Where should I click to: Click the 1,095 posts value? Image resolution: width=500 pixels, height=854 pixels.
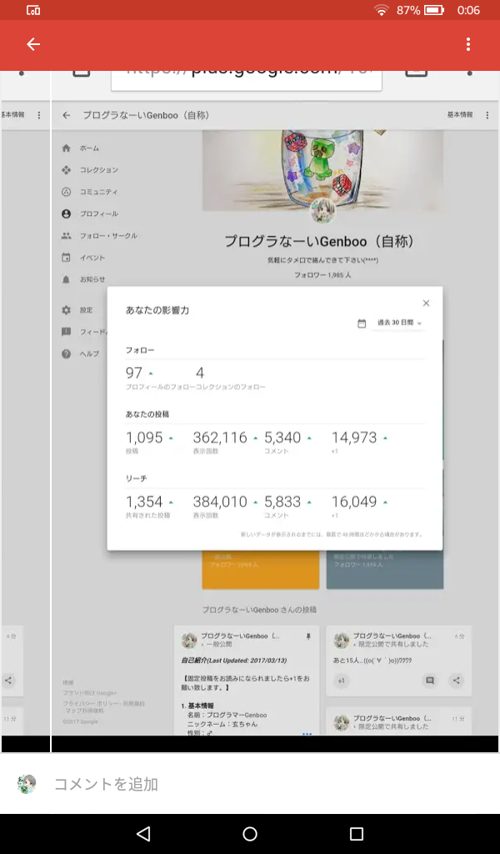144,438
